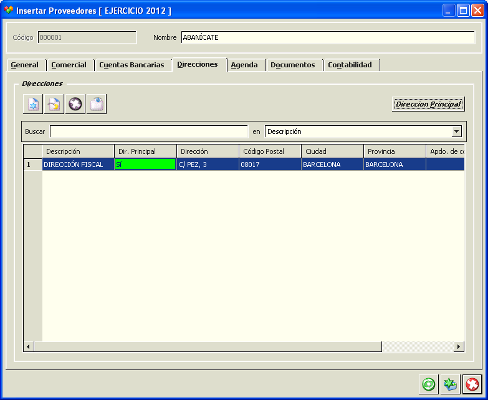Close the Insertar Proveedores window
This screenshot has height=400, width=488.
[x=477, y=11]
